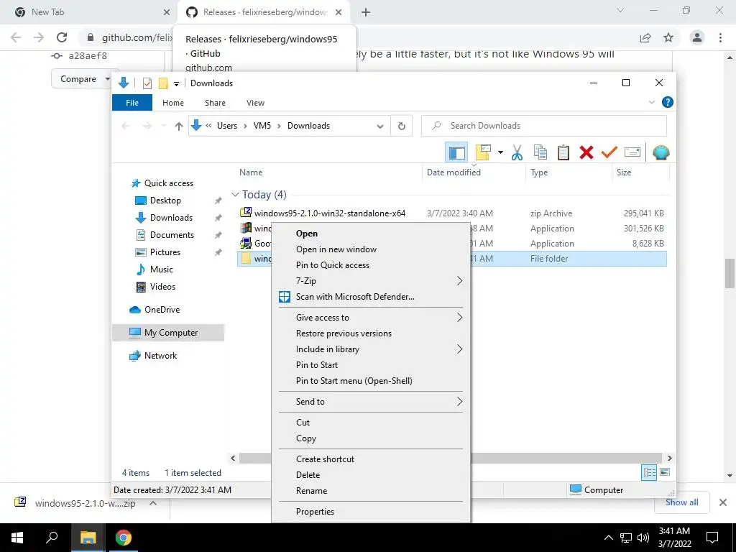This screenshot has width=736, height=552.
Task: Click the Search Downloads field
Action: click(x=544, y=126)
